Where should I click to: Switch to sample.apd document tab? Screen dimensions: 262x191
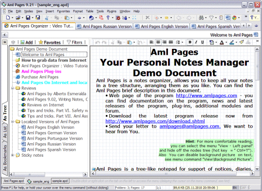(60, 181)
